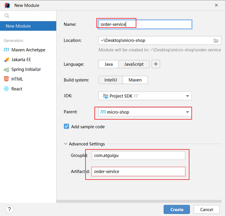Add another language with plus button

(x=156, y=64)
